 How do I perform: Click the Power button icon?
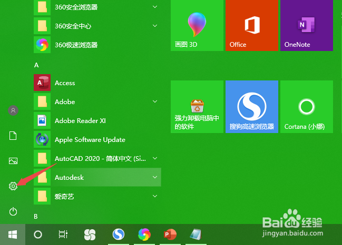(x=13, y=211)
